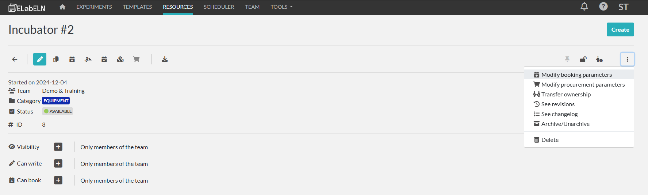Toggle the lock icon on resource

coord(583,59)
